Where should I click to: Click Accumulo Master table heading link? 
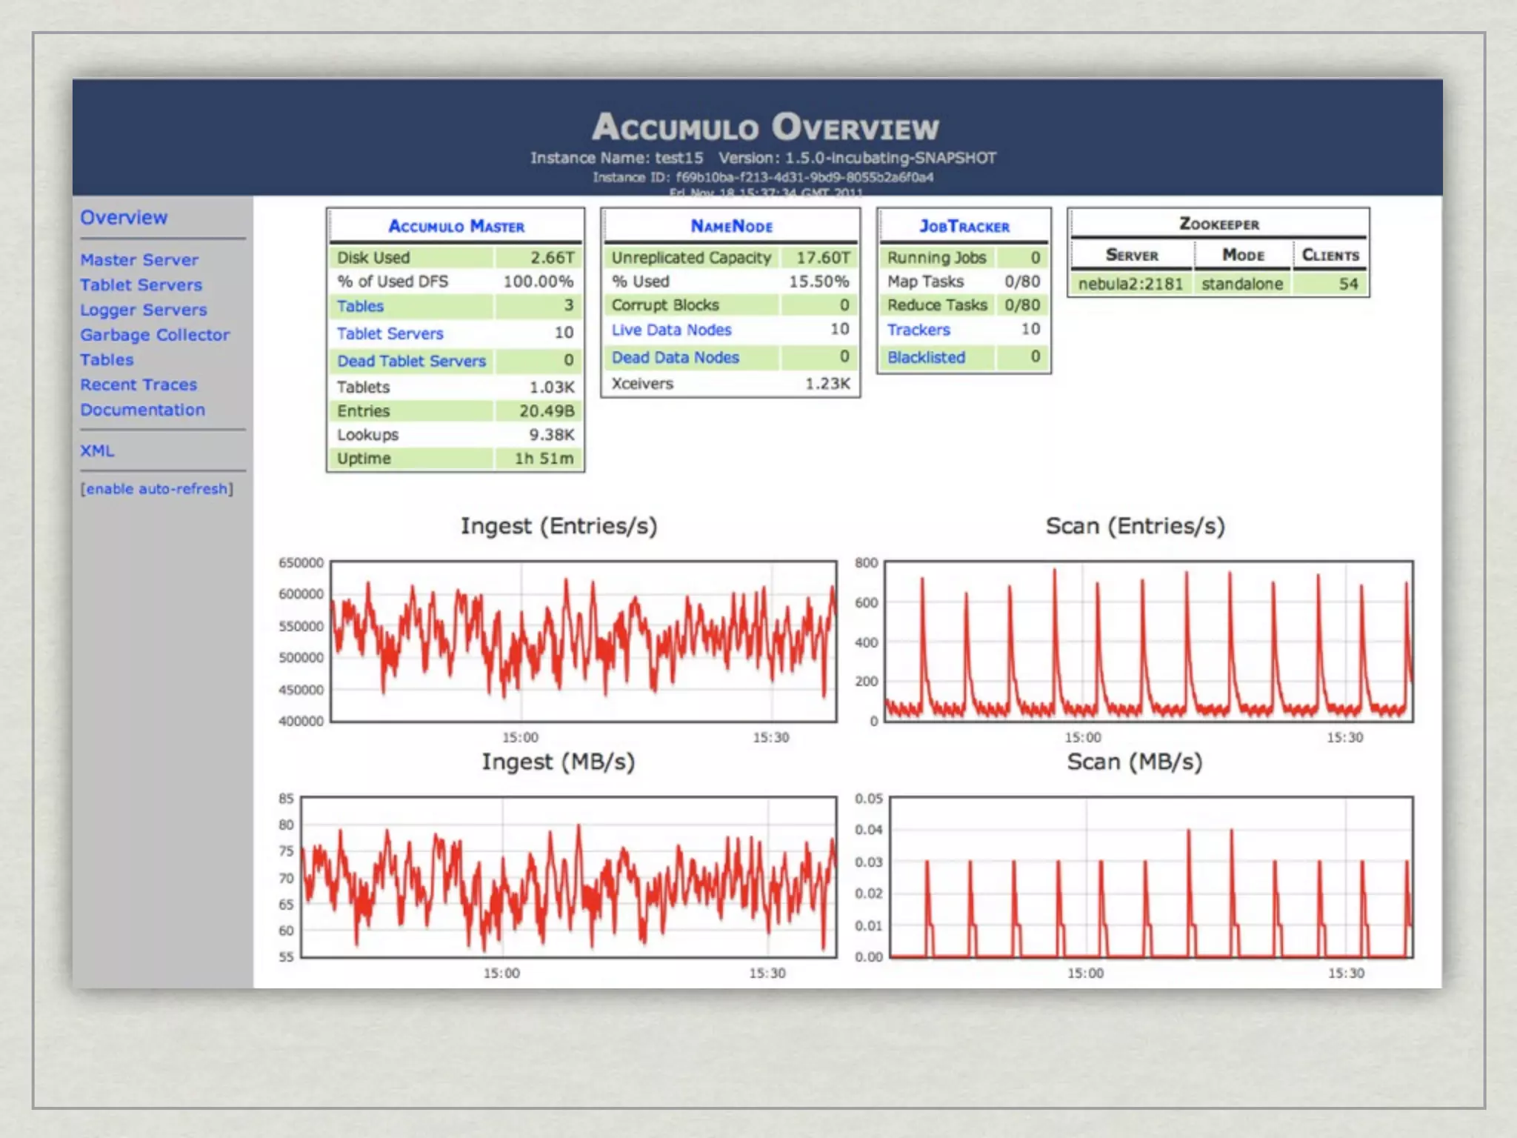pyautogui.click(x=456, y=227)
